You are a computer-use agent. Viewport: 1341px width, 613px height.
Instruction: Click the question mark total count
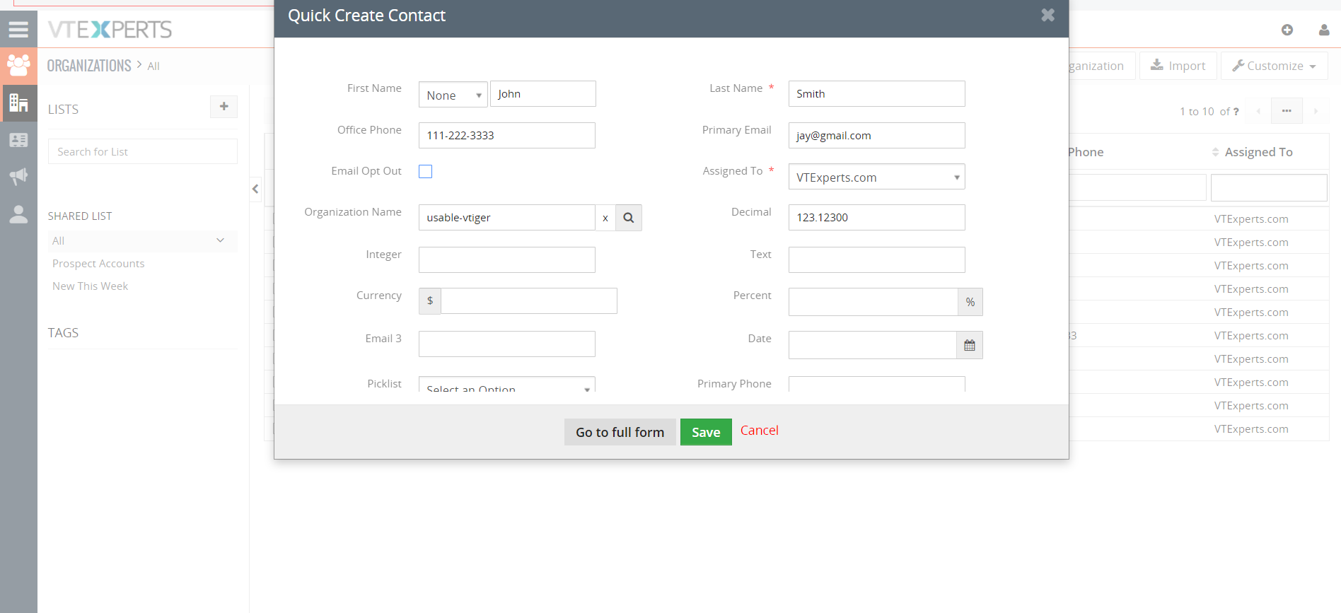[x=1236, y=112]
